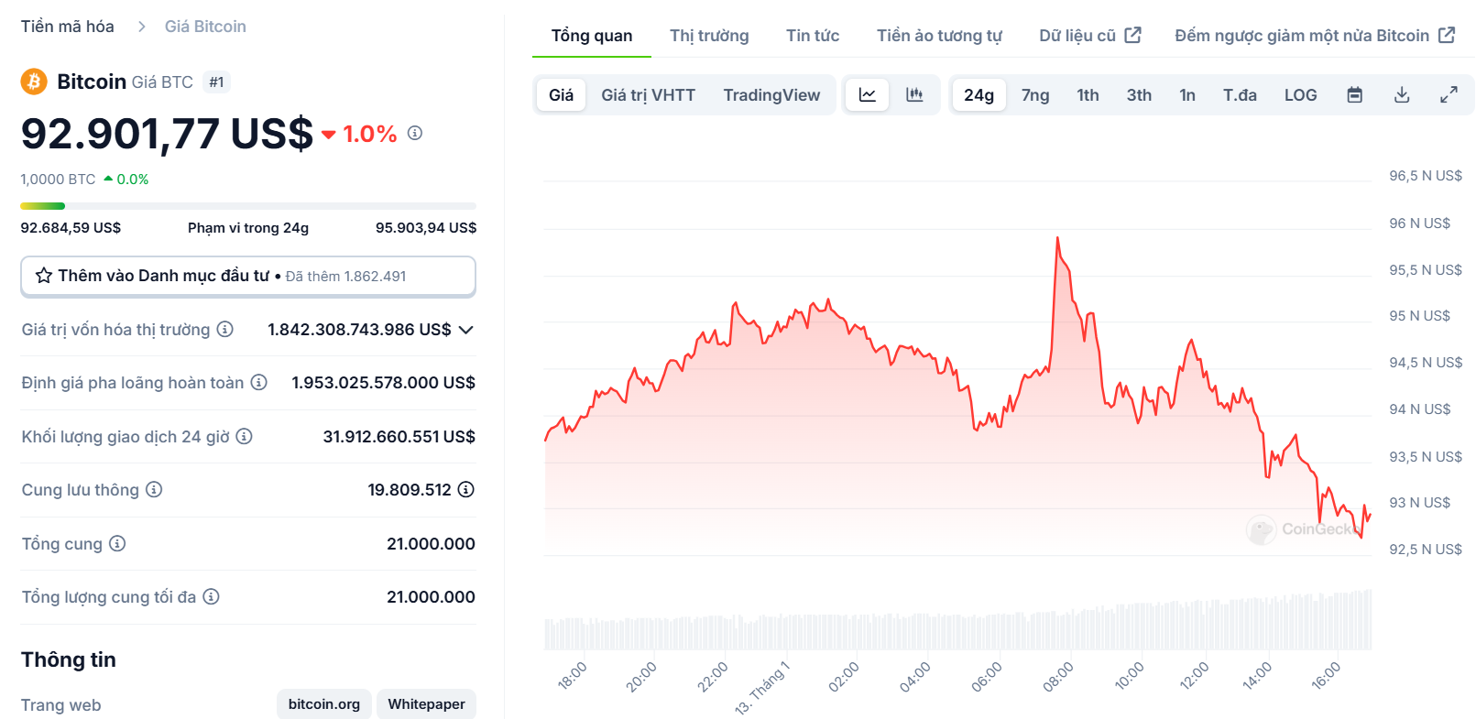Image resolution: width=1476 pixels, height=719 pixels.
Task: Expand market cap value dropdown chevron
Action: click(x=466, y=330)
